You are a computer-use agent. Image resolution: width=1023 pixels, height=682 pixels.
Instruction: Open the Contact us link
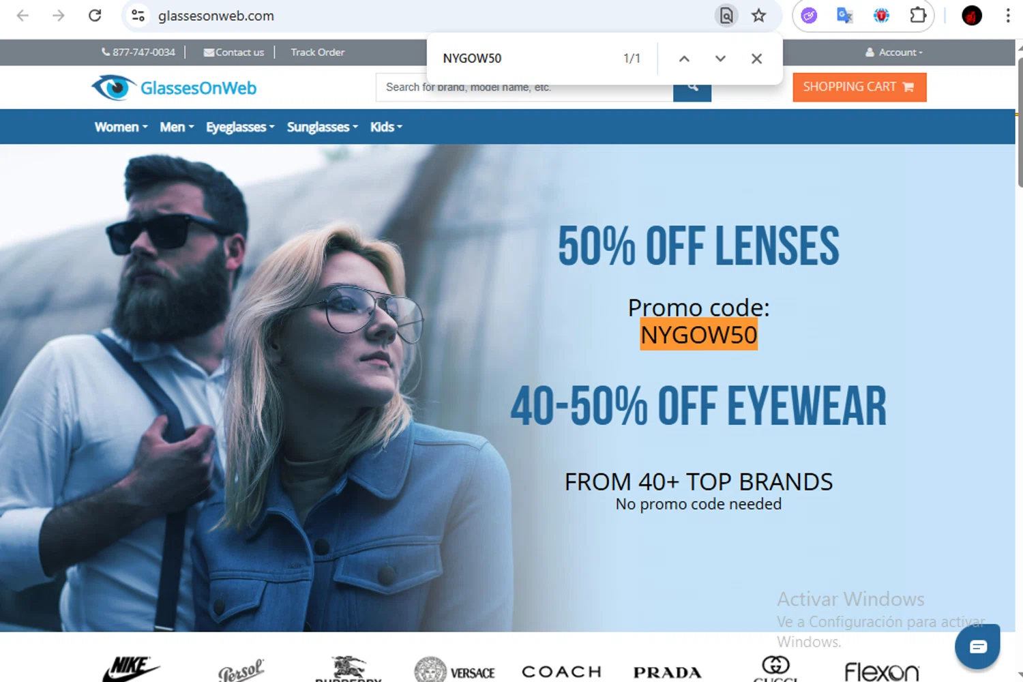(x=233, y=52)
